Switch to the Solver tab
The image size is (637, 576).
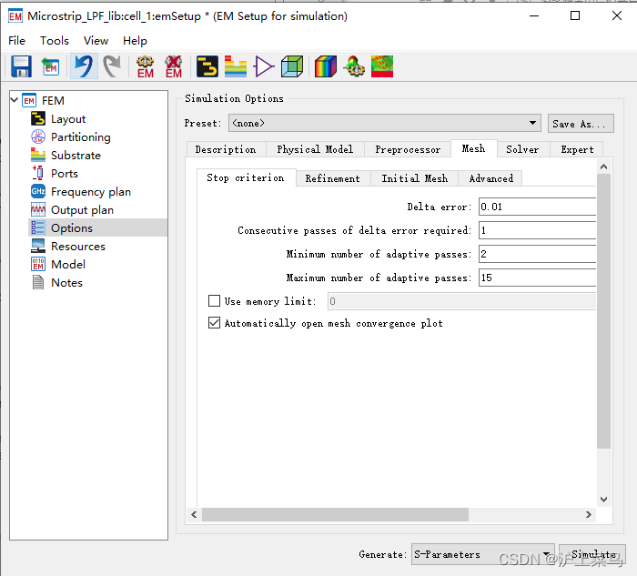(x=522, y=149)
